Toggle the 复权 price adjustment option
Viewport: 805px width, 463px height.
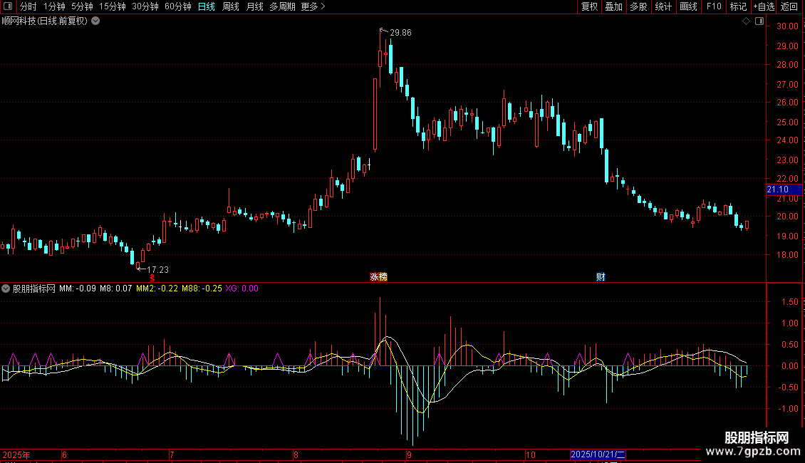pyautogui.click(x=589, y=6)
